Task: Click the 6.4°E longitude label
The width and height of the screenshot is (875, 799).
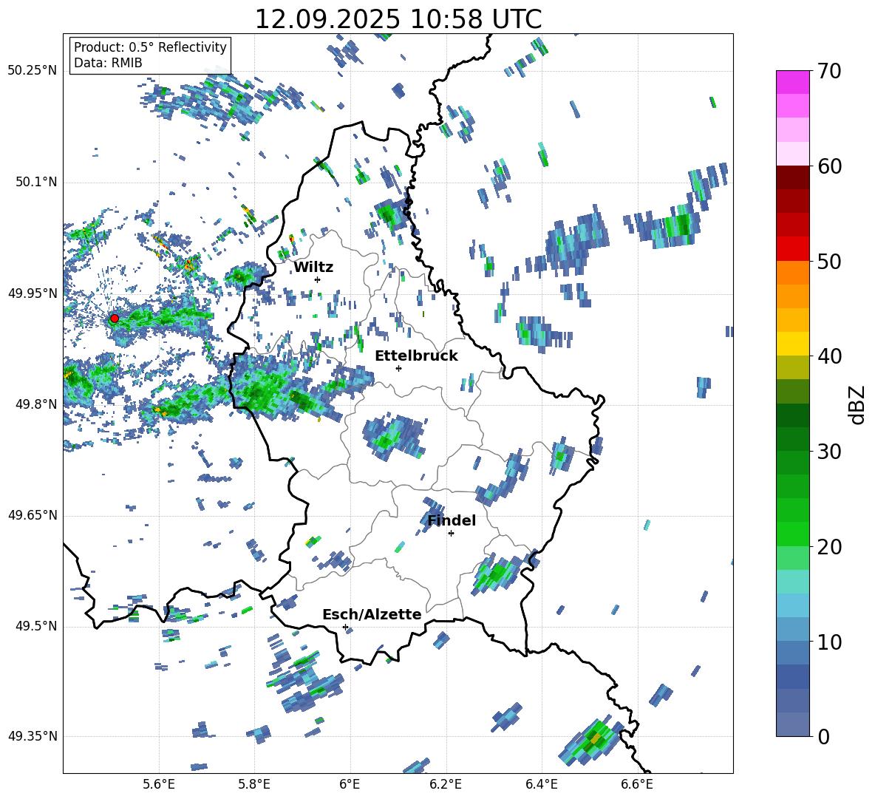Action: pyautogui.click(x=541, y=784)
